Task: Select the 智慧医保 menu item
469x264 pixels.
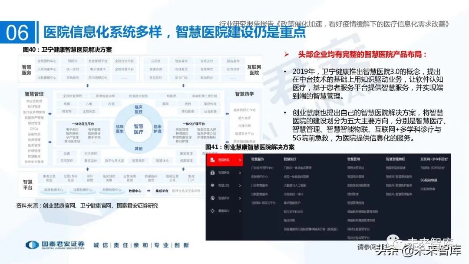Action: (225, 173)
